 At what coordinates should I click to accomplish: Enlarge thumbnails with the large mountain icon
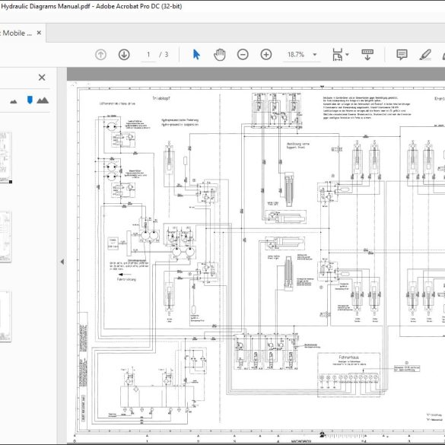43,100
